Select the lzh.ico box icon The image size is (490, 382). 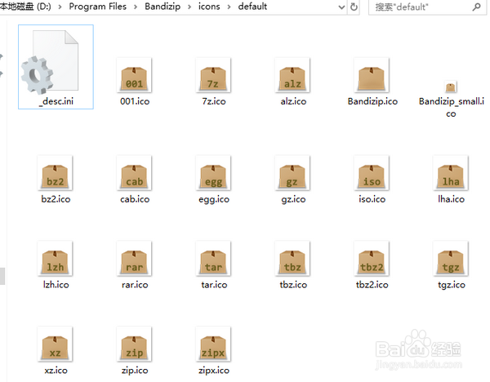[x=55, y=259]
